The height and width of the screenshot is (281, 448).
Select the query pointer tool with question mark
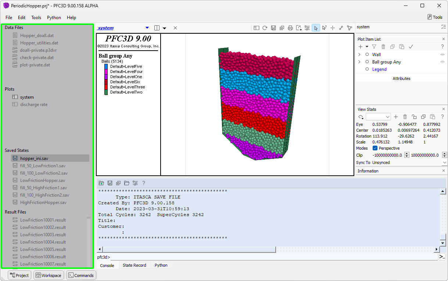[x=324, y=28]
